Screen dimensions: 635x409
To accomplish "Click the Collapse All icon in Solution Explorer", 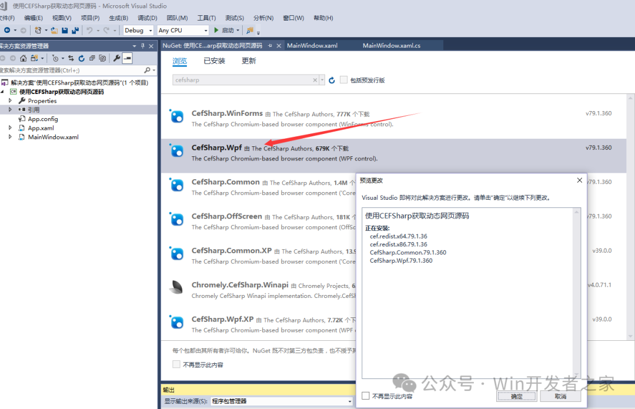I will click(92, 58).
